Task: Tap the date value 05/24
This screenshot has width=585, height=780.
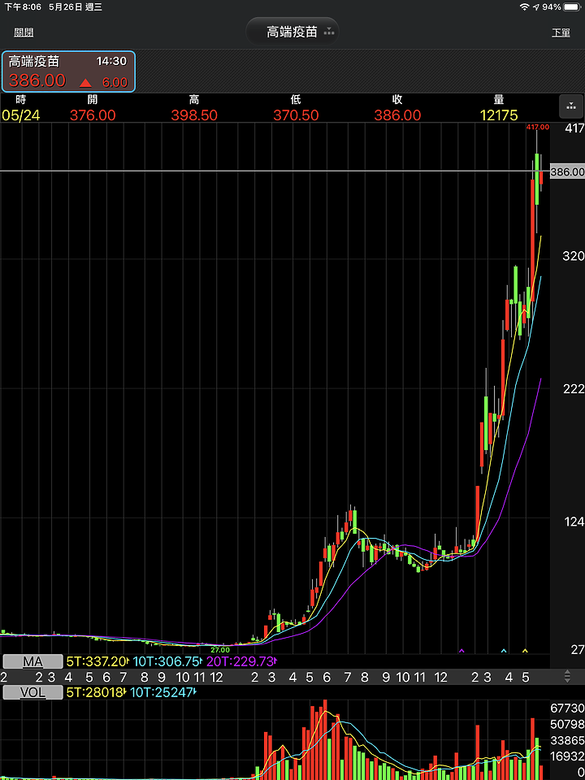Action: tap(21, 115)
